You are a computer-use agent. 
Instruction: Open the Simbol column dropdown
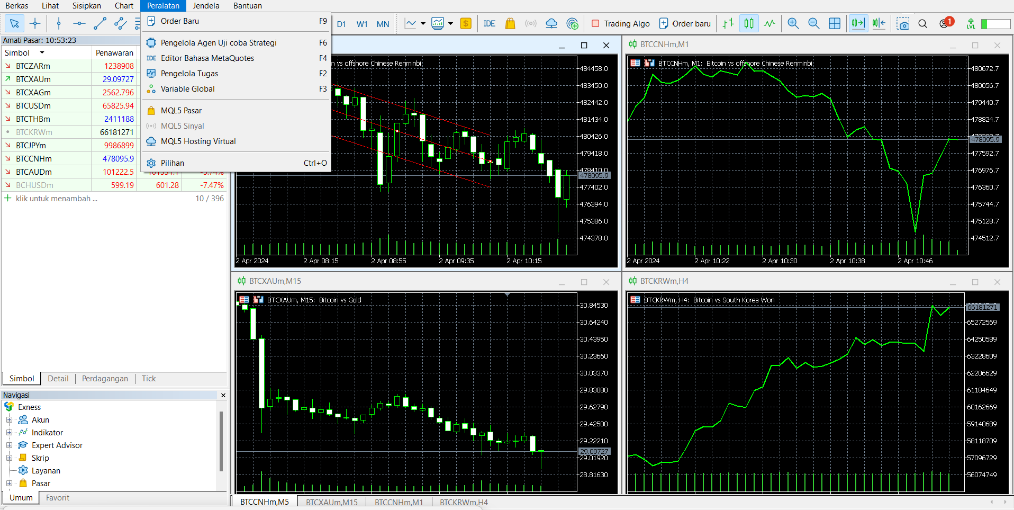(42, 52)
